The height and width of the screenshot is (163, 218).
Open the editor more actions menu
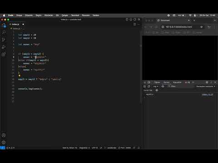point(139,24)
